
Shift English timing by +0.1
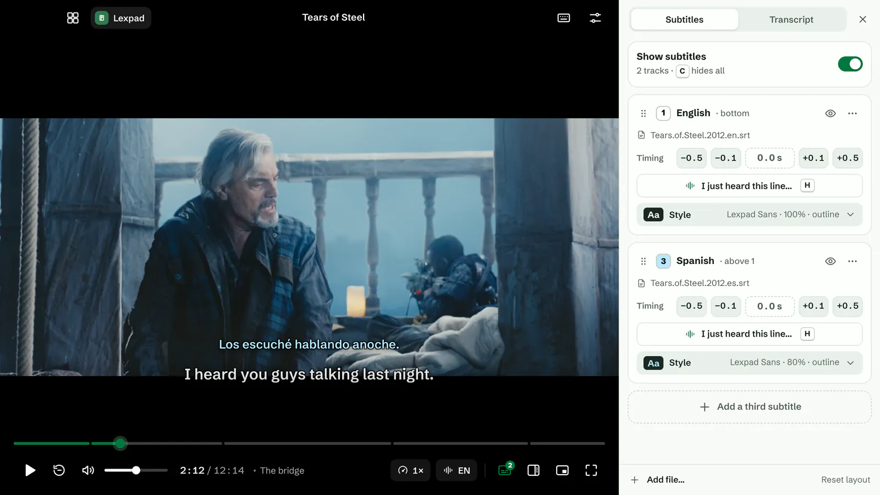point(813,158)
